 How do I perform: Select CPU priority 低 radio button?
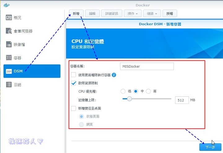click(123, 91)
